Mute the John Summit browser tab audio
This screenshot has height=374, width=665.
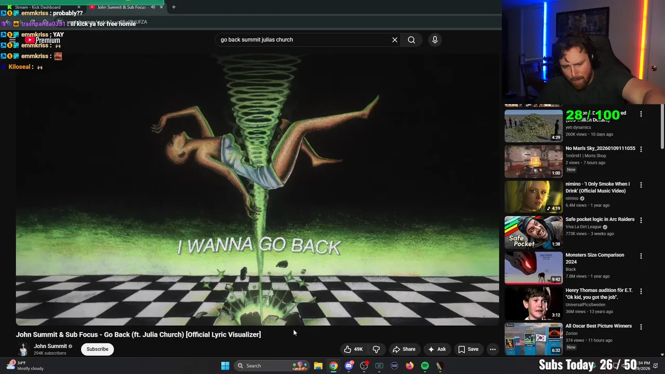[153, 7]
